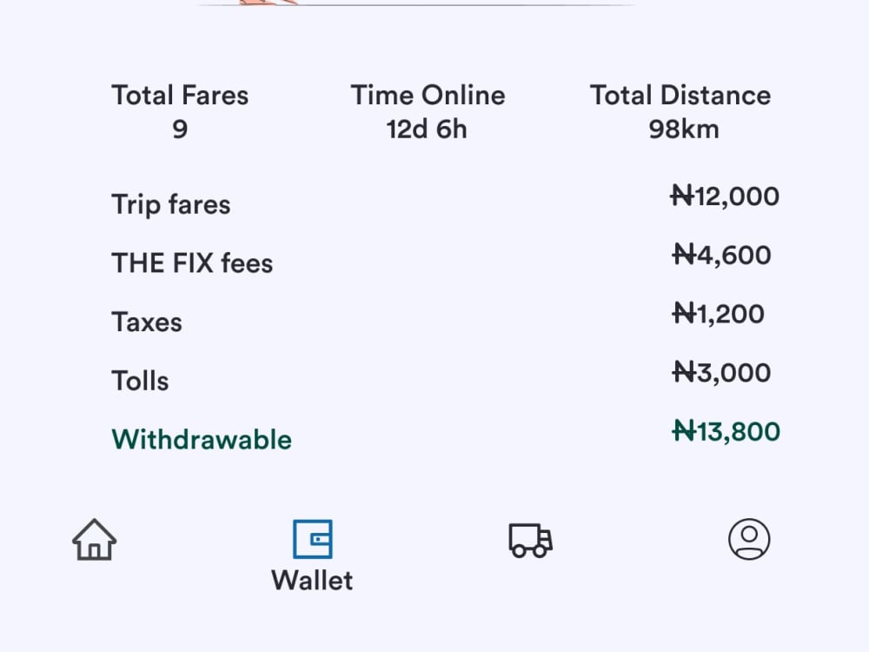Select the Total Distance stat
This screenshot has width=869, height=652.
(680, 111)
